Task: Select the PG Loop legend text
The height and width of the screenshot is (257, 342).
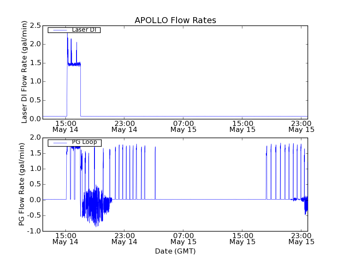Action: click(x=84, y=142)
